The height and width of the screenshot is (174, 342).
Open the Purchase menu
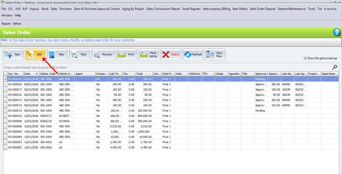pyautogui.click(x=65, y=9)
